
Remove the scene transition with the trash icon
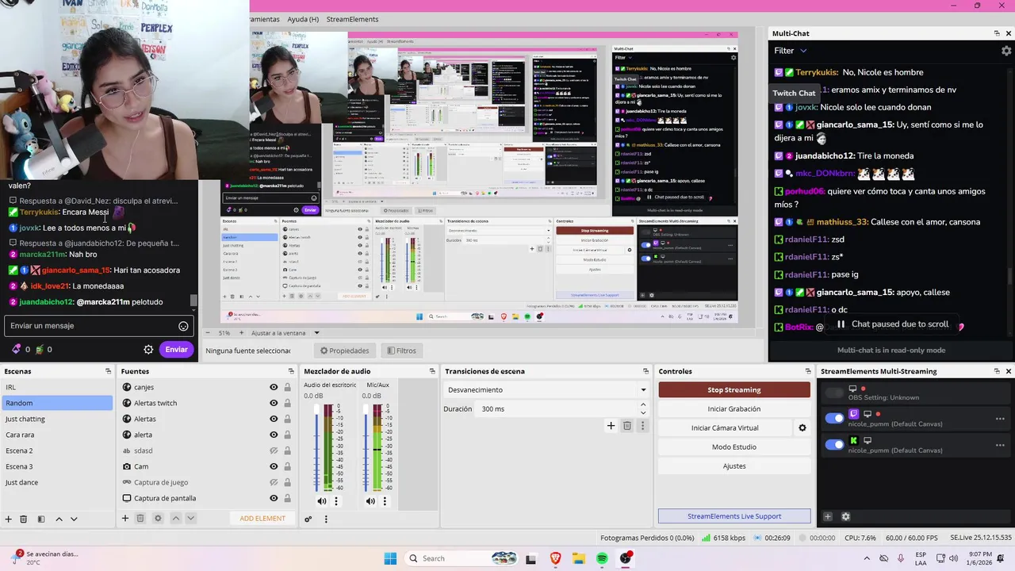[627, 426]
